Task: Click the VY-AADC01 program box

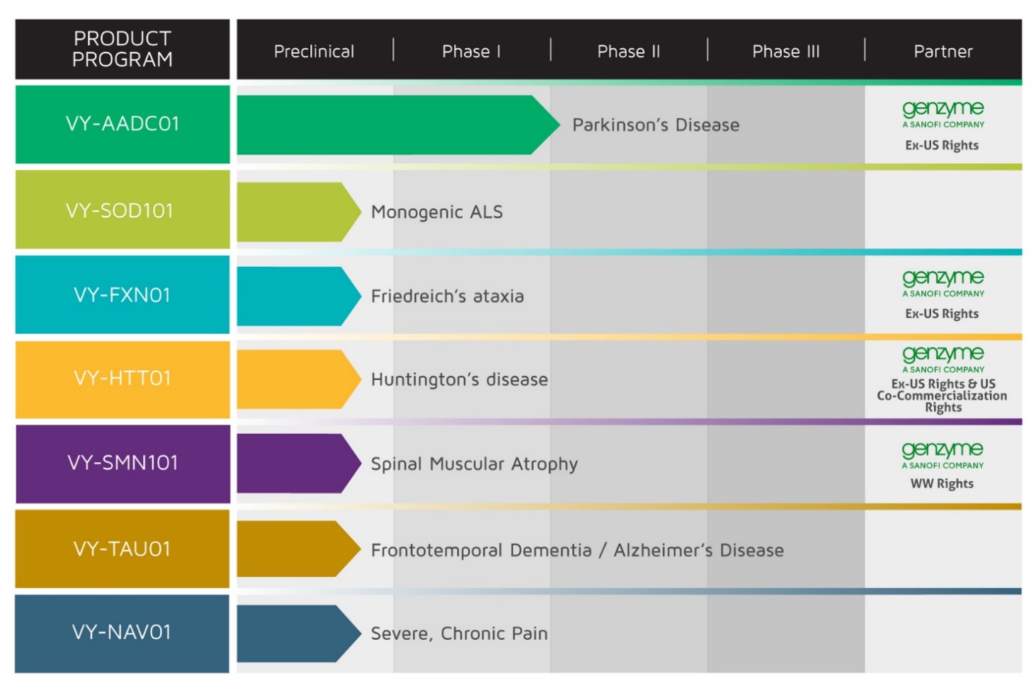Action: pyautogui.click(x=123, y=125)
